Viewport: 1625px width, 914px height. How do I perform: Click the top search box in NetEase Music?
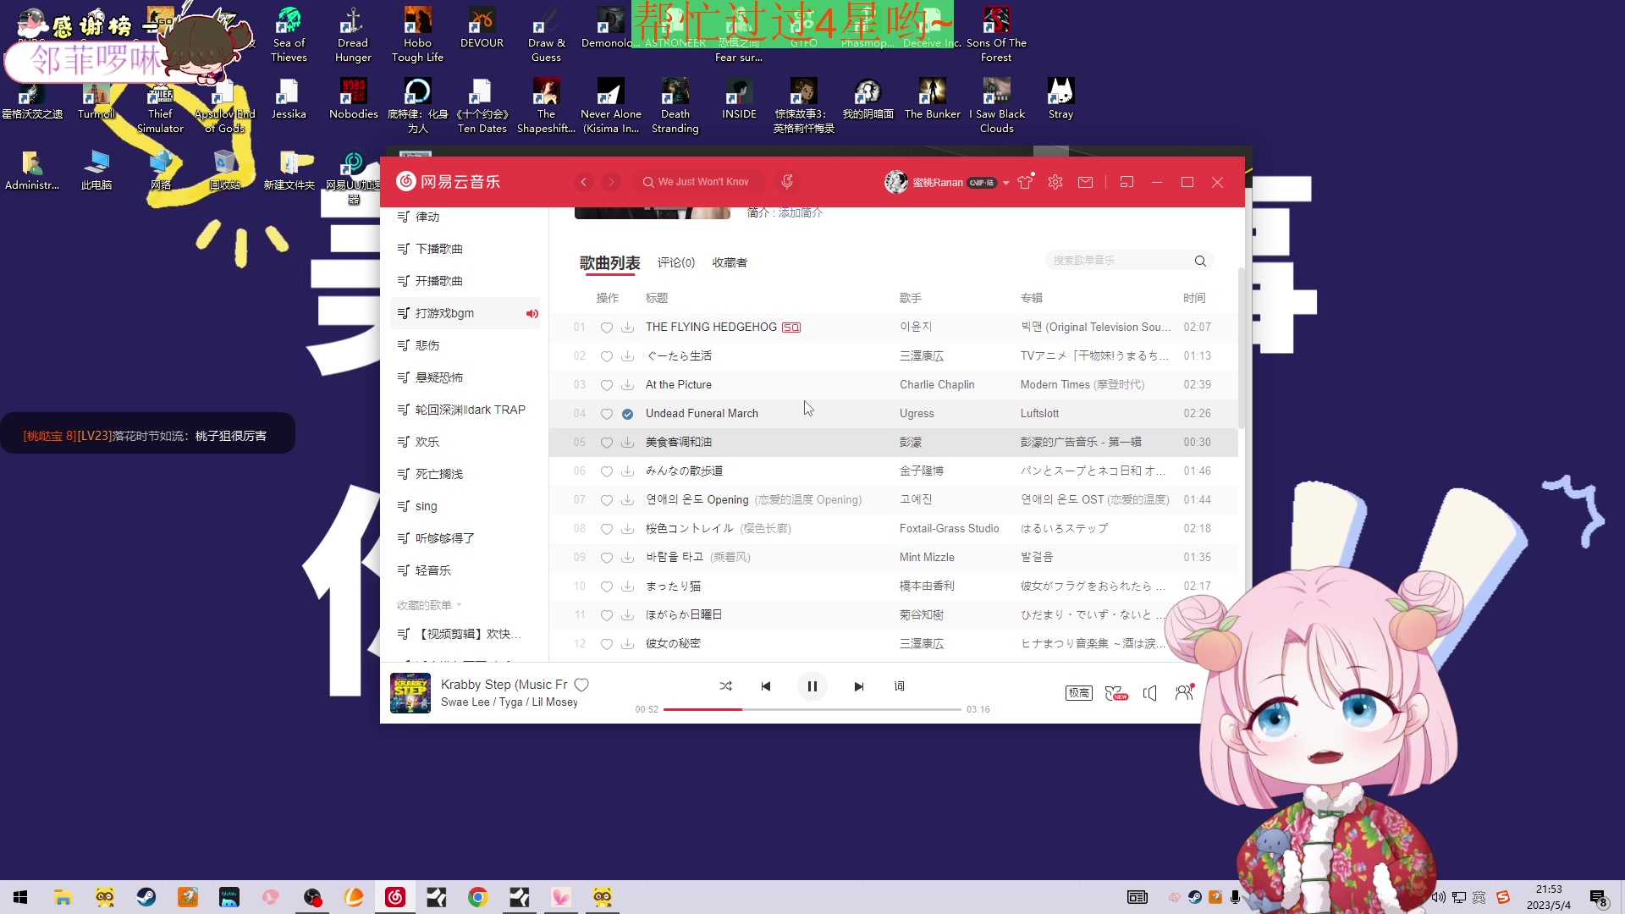point(699,182)
